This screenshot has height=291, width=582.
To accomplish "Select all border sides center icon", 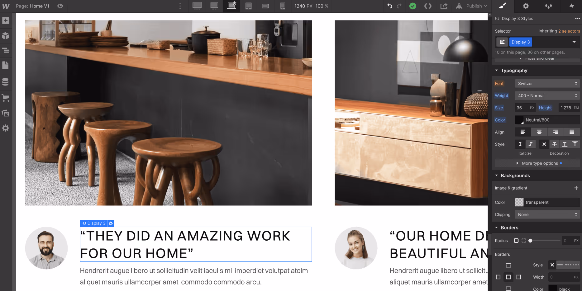I will coord(508,277).
